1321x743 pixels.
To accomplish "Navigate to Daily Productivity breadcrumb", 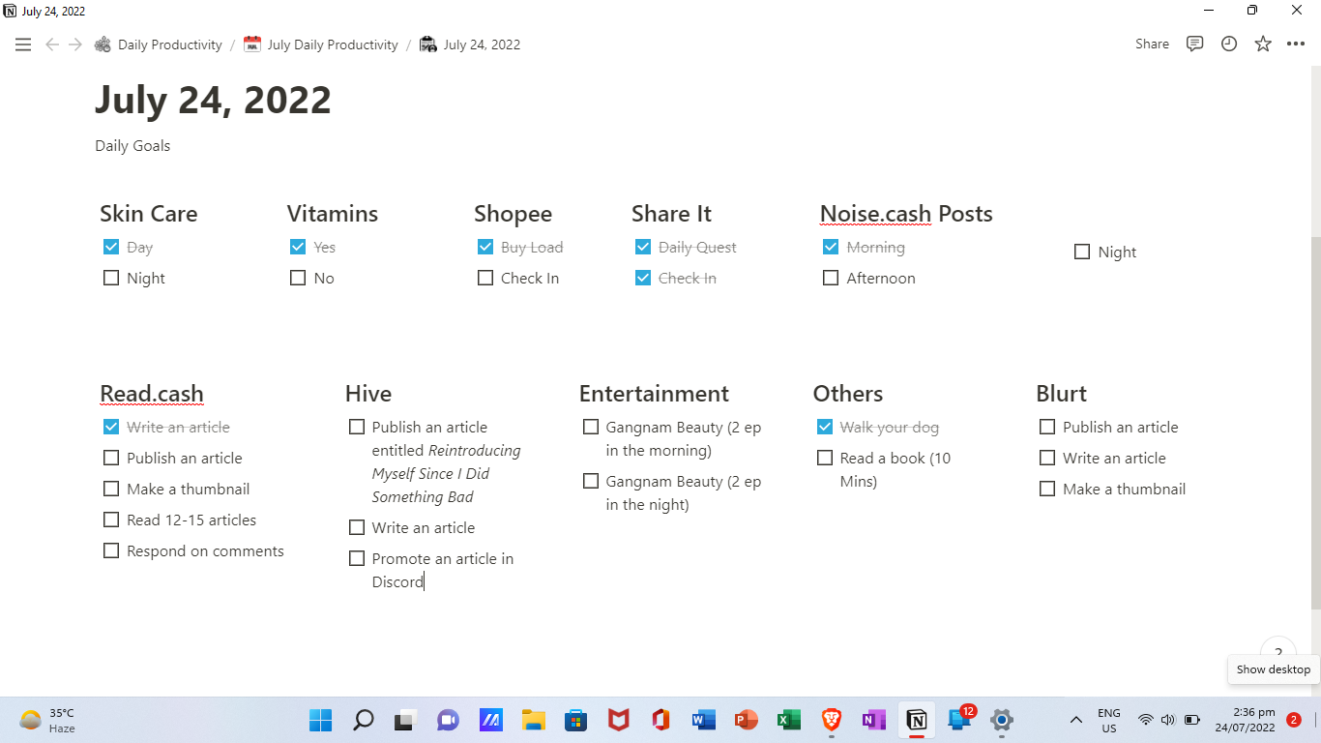I will click(159, 45).
